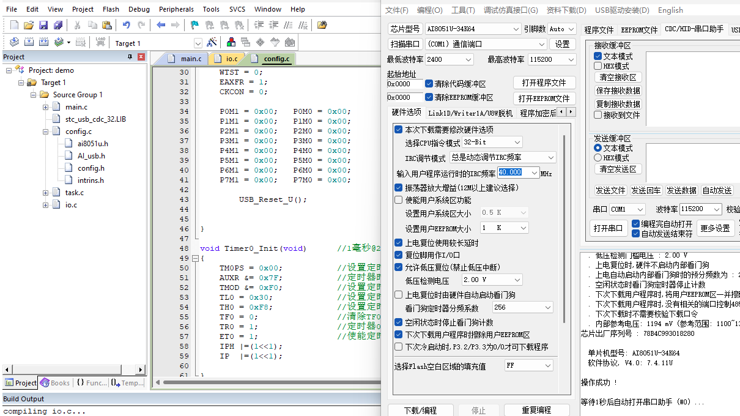Rebuild all target files icon

click(x=43, y=42)
